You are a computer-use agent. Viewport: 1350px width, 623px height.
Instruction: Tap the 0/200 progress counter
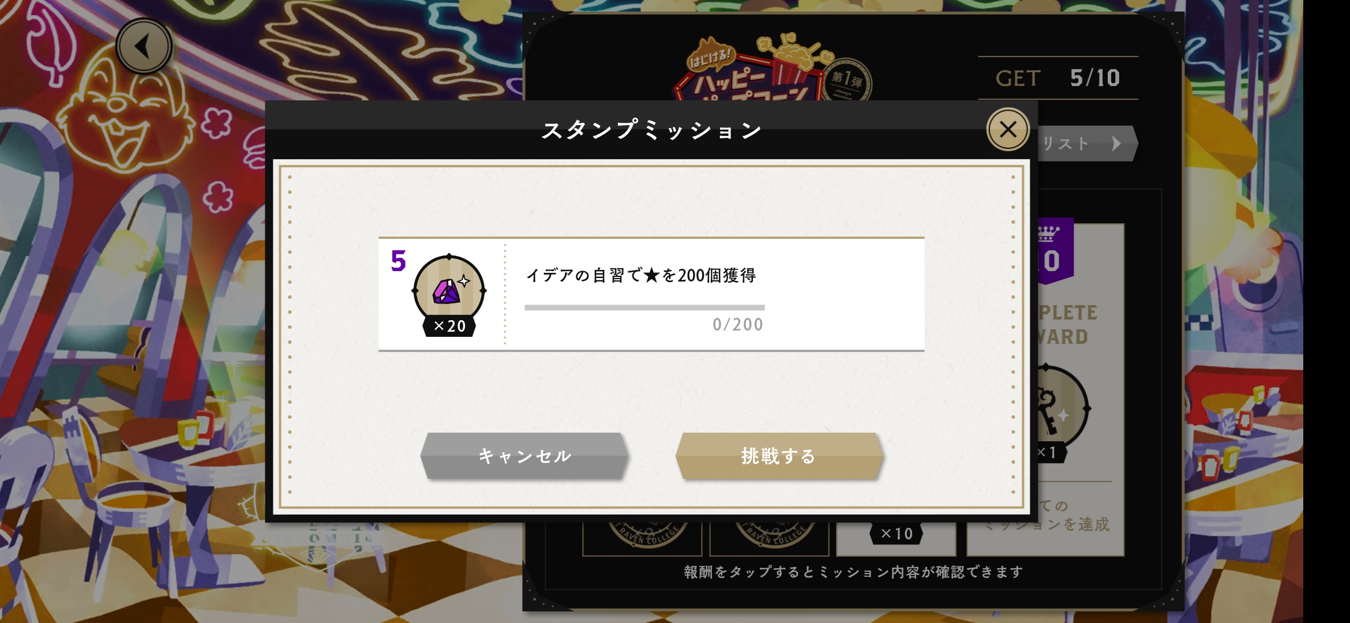pos(738,325)
